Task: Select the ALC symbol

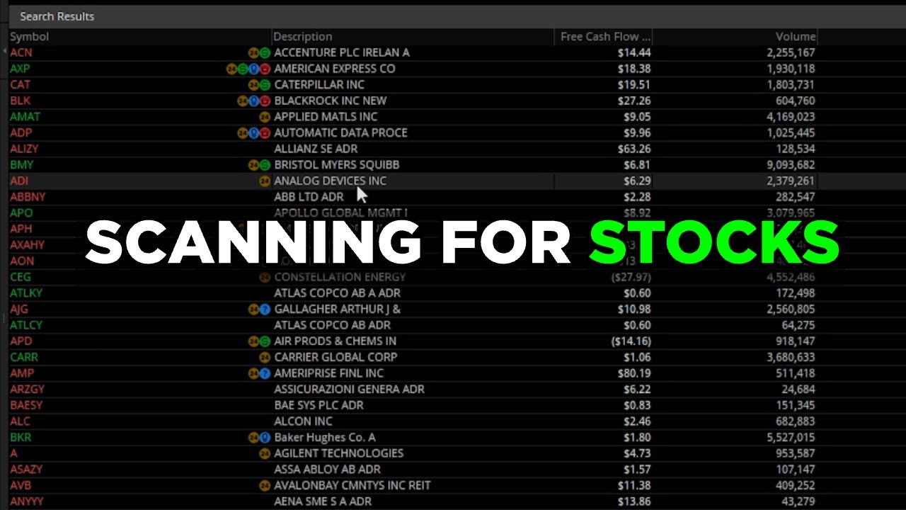Action: [x=20, y=421]
